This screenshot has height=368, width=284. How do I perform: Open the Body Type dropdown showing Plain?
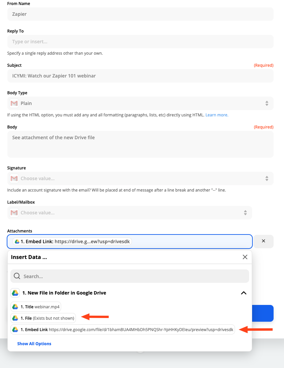click(140, 103)
